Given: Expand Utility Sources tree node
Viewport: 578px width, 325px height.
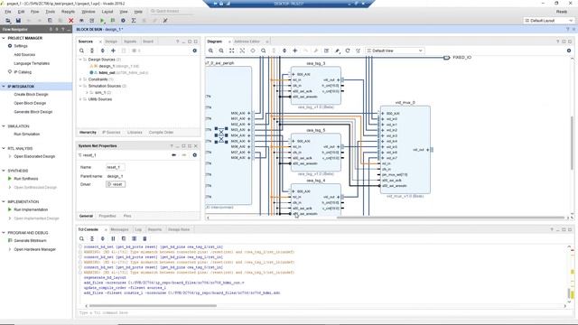Looking at the screenshot, I should coord(80,99).
